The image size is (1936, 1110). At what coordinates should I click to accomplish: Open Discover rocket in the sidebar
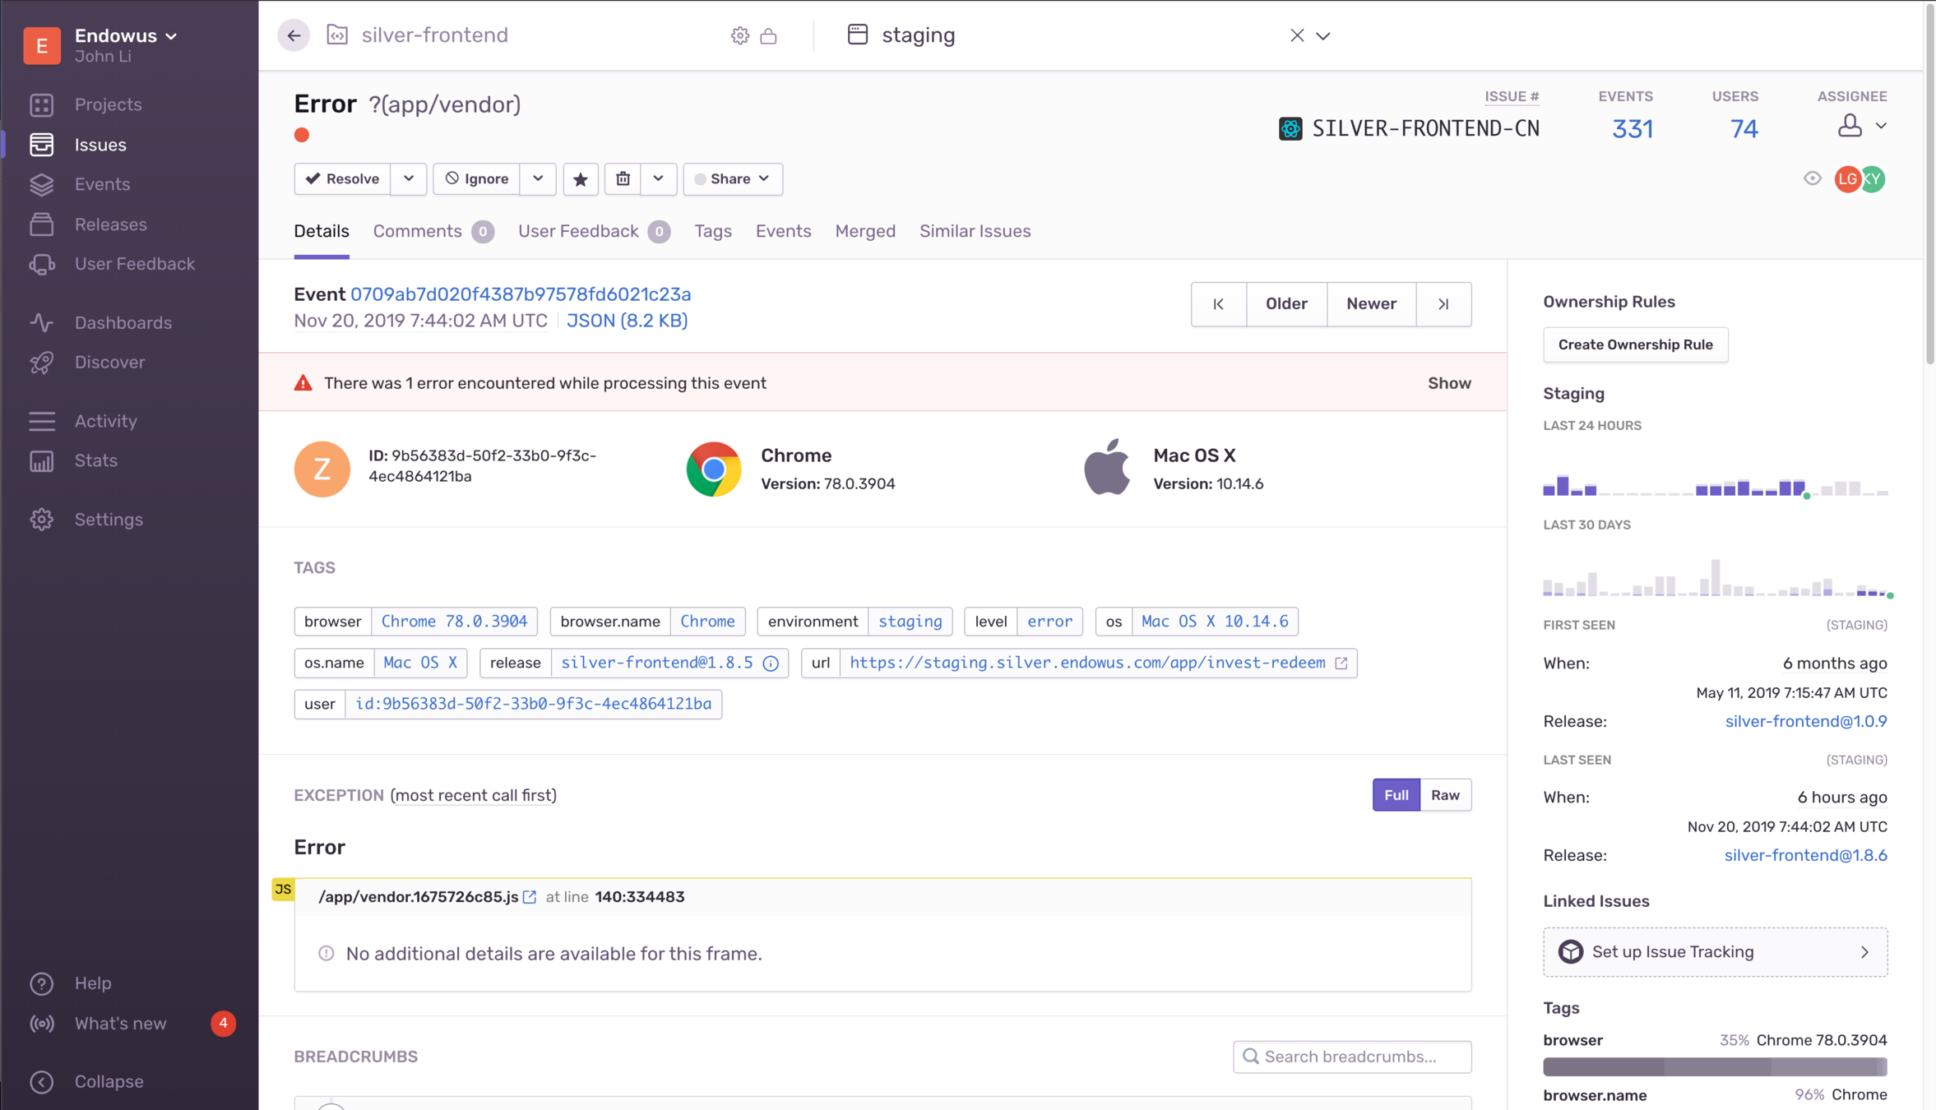coord(43,363)
